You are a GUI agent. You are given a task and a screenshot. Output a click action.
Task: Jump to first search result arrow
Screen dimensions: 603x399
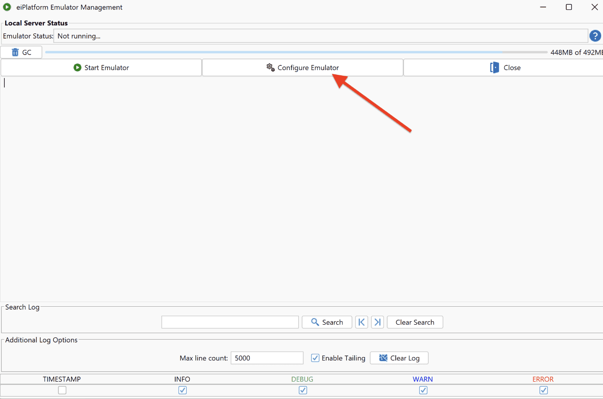[x=362, y=322]
